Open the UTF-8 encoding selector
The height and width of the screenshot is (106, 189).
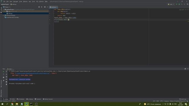(162, 101)
